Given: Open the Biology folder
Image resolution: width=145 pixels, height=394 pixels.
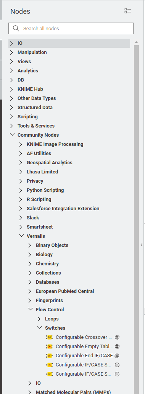Looking at the screenshot, I should point(44,255).
